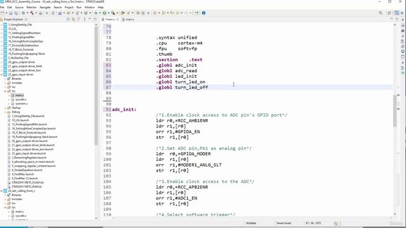406x228 pixels.
Task: Open the Debug button dropdown arrow
Action: click(x=100, y=13)
